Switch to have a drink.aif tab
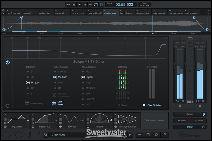 click(95, 12)
